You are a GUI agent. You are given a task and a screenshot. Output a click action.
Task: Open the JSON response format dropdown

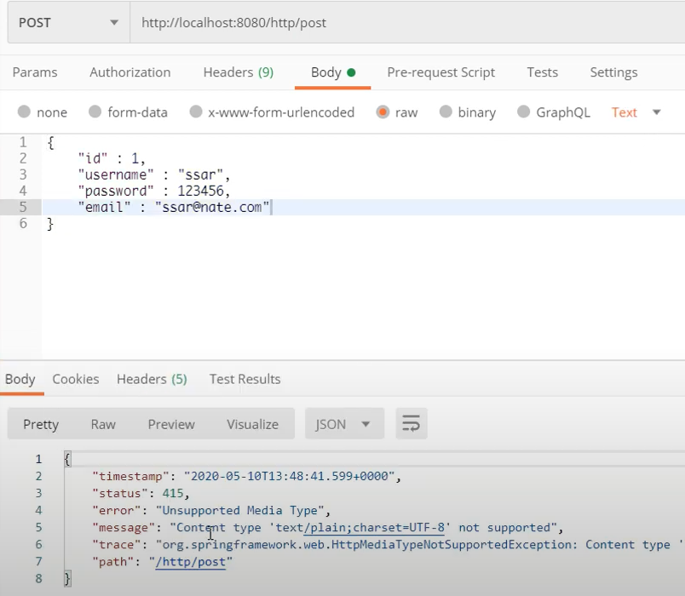(344, 423)
